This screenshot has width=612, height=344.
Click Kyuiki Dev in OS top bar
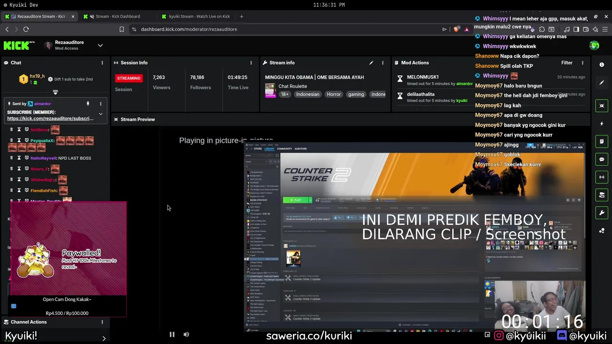[x=23, y=5]
